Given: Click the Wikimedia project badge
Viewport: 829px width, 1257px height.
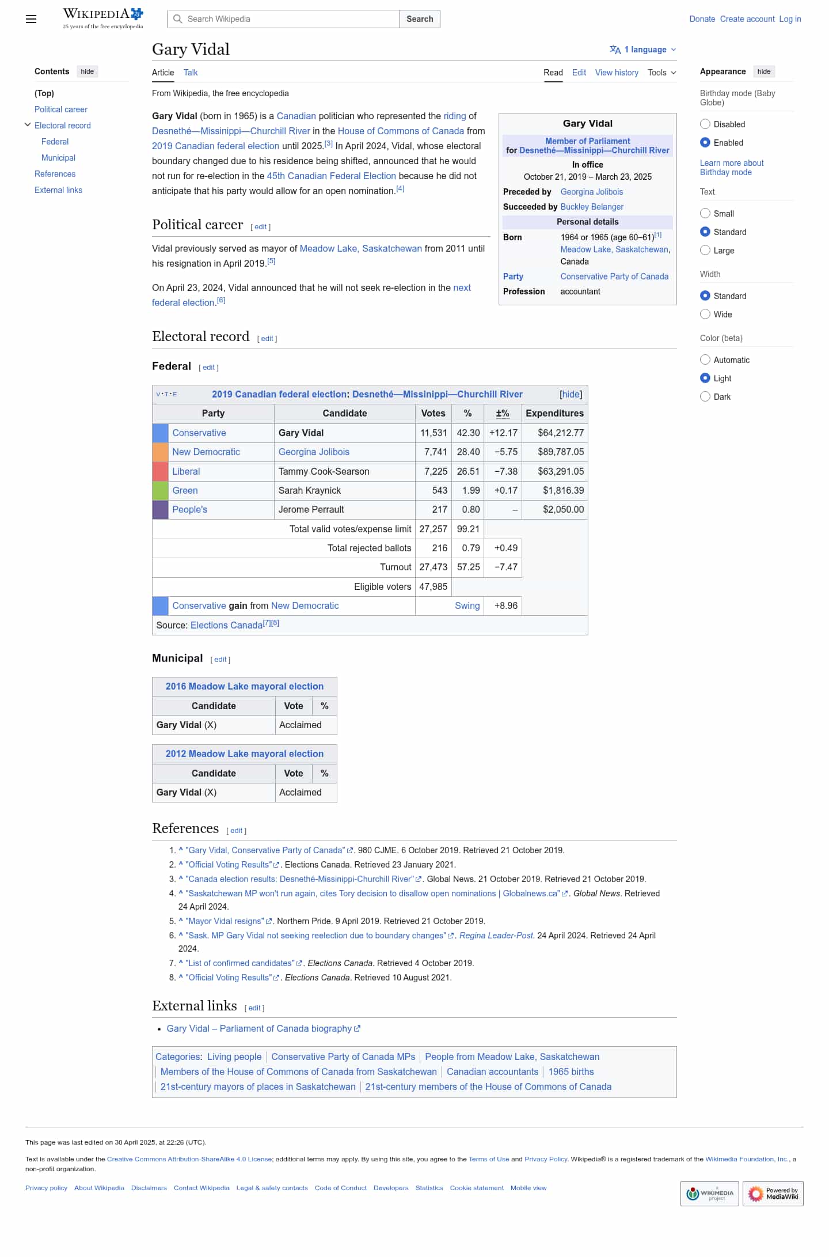Looking at the screenshot, I should pyautogui.click(x=710, y=1193).
